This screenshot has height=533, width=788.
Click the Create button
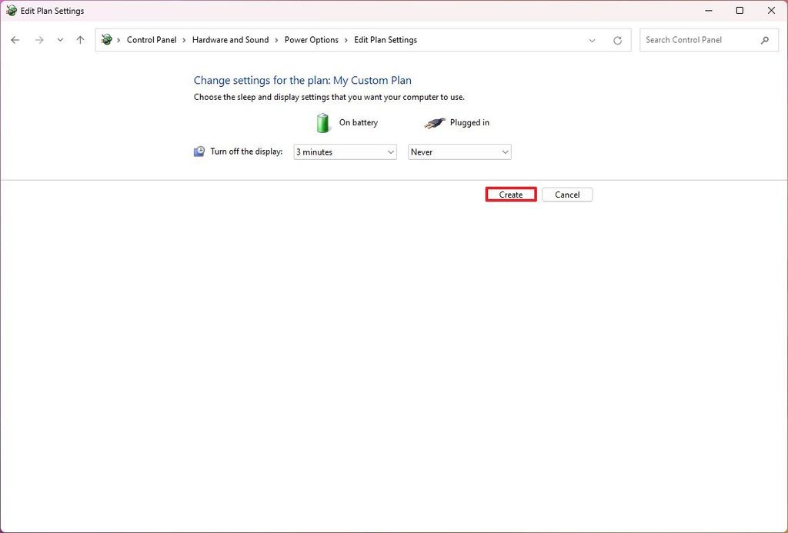(x=510, y=195)
